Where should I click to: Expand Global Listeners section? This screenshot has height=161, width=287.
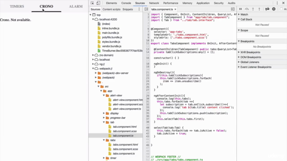click(x=239, y=62)
